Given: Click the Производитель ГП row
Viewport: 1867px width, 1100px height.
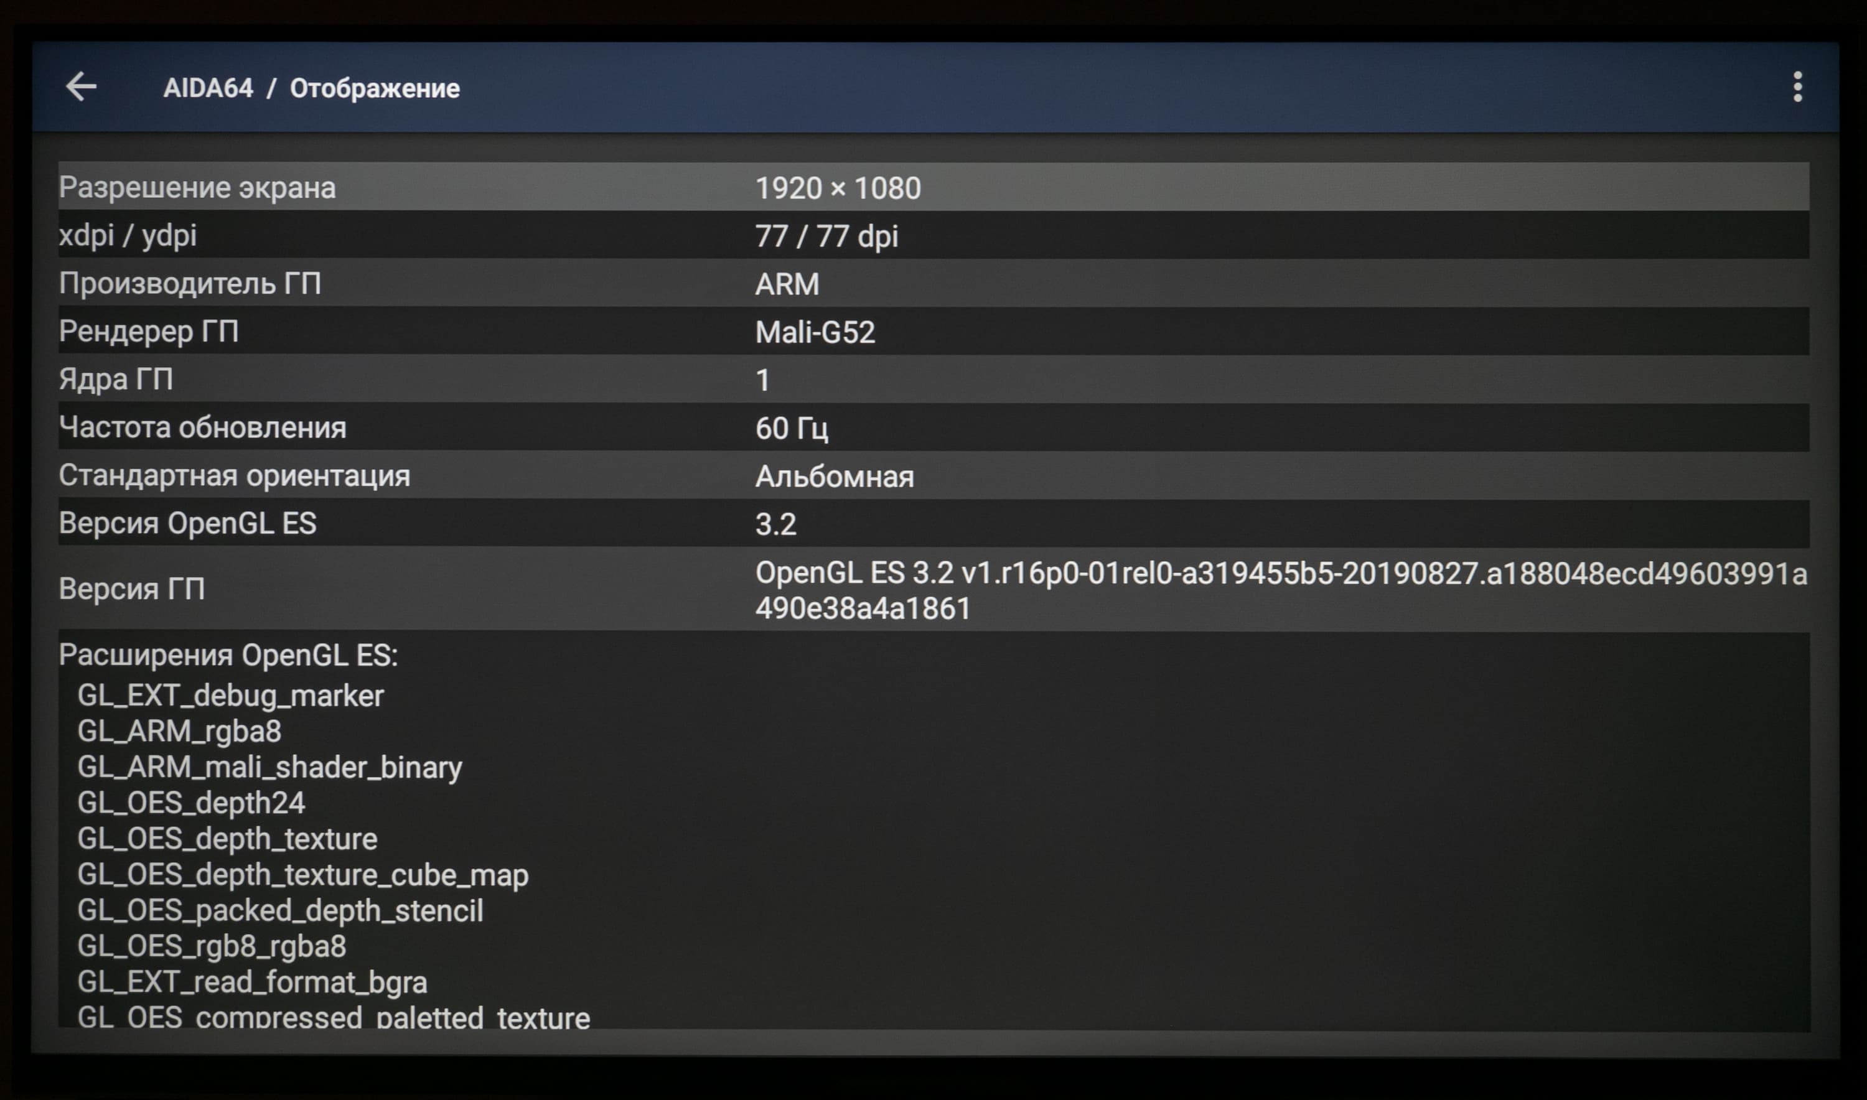Looking at the screenshot, I should [933, 284].
